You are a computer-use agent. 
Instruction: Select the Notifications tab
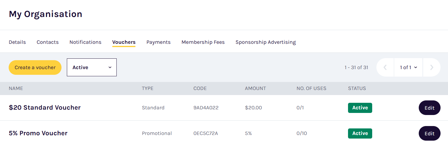coord(85,42)
